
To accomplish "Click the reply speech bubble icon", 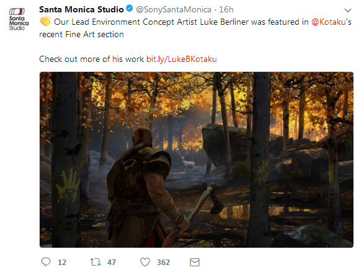I will coord(46,262).
